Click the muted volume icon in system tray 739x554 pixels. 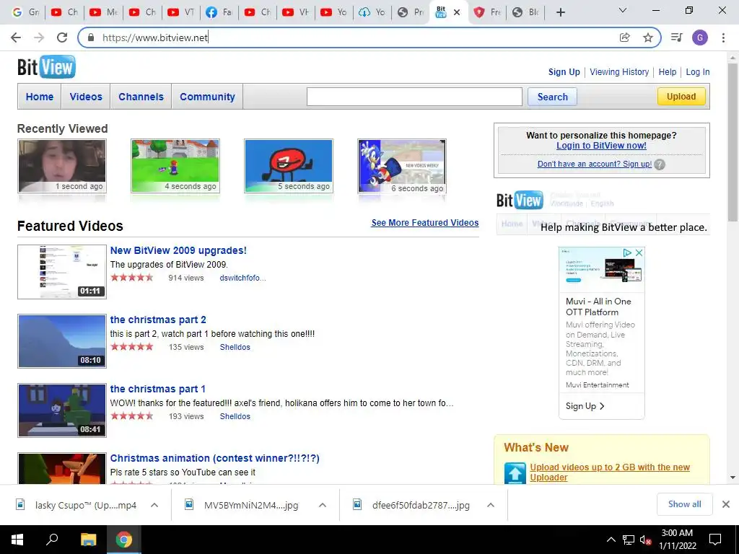click(x=645, y=540)
